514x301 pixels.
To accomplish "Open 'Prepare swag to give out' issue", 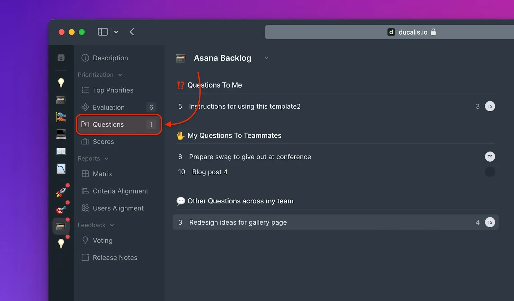I will 250,157.
